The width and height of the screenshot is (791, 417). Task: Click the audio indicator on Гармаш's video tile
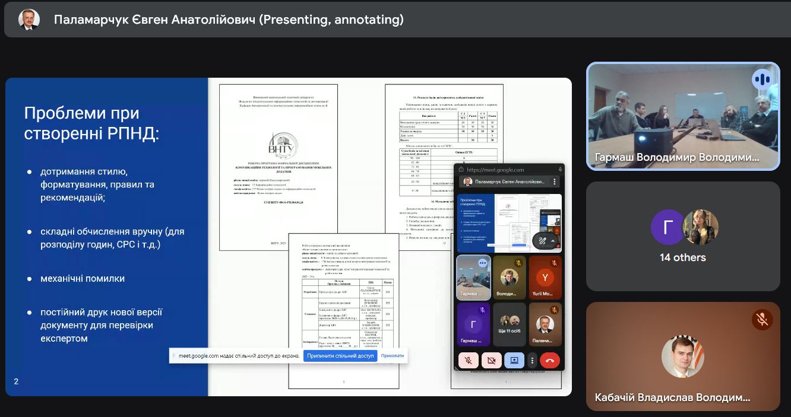[x=761, y=79]
